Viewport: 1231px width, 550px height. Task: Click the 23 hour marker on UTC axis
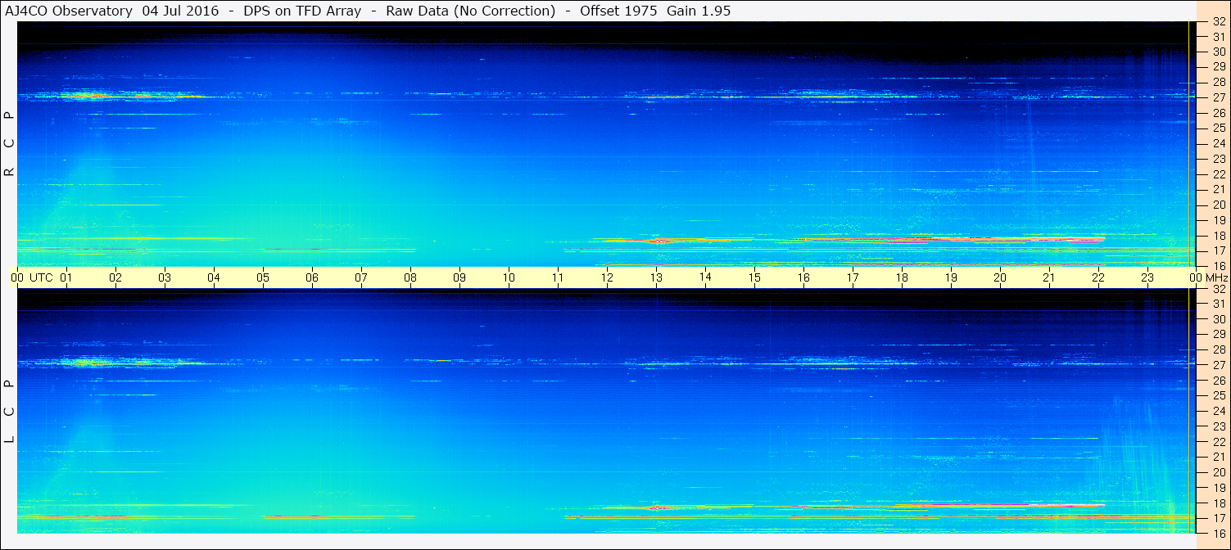1147,277
